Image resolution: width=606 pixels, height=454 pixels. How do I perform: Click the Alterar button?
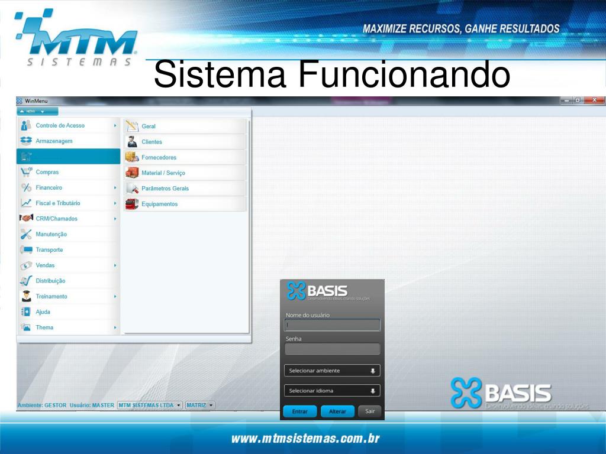[337, 411]
